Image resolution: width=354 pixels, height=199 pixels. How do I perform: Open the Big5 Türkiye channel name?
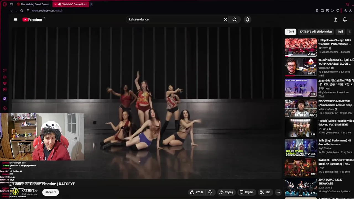pyautogui.click(x=325, y=148)
